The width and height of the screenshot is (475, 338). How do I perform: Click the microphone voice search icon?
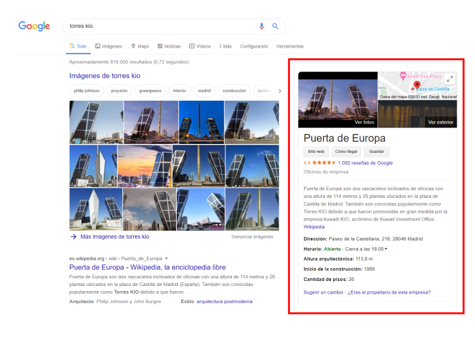tap(262, 26)
